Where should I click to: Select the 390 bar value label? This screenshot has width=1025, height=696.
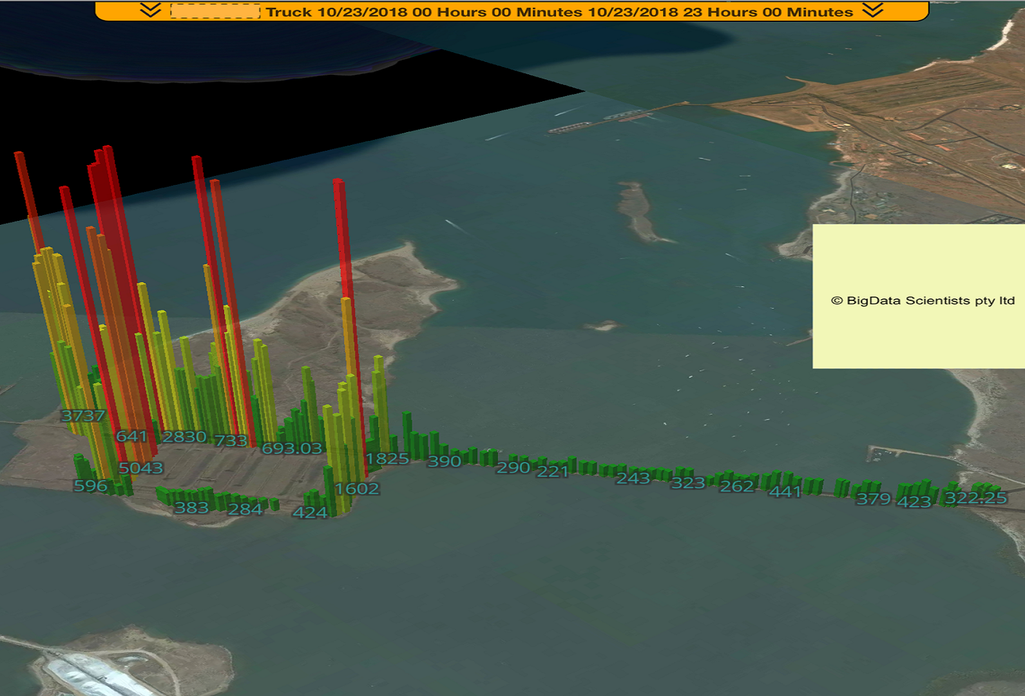click(445, 461)
